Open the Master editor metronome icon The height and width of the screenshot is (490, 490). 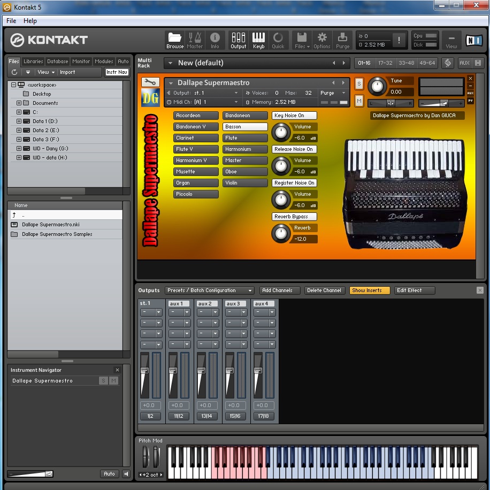point(195,40)
